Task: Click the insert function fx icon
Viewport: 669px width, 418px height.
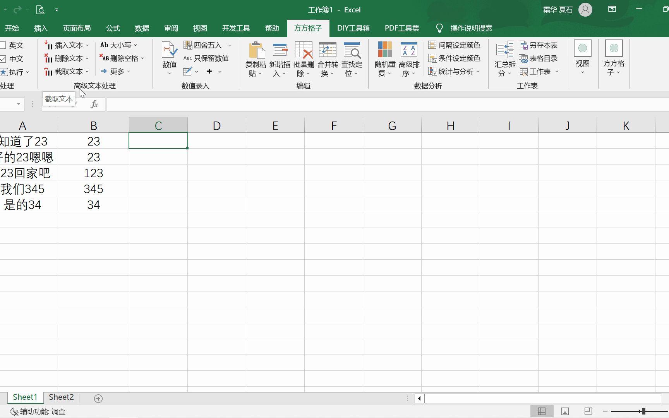Action: coord(94,104)
